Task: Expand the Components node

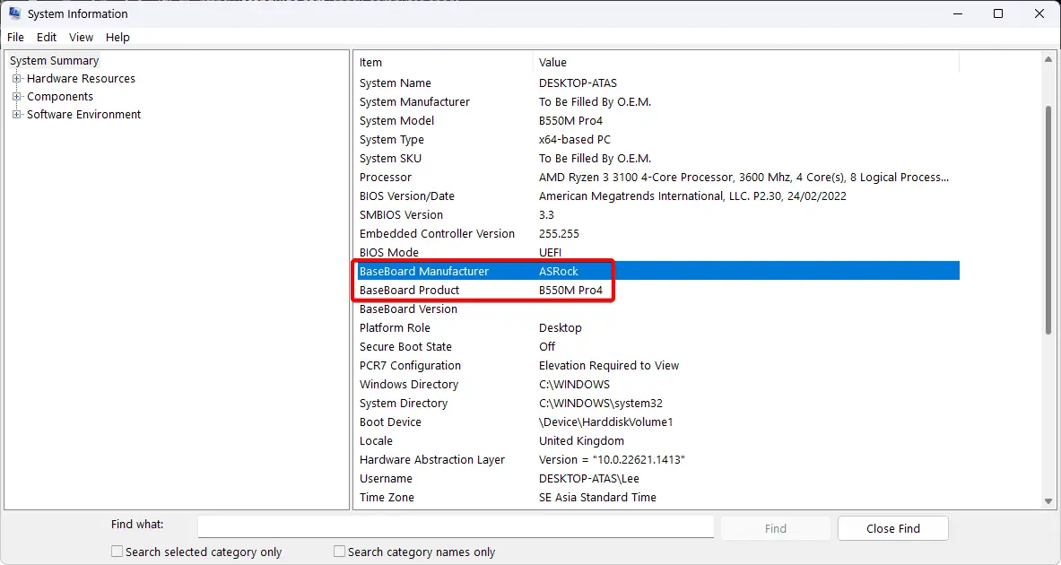Action: tap(17, 97)
